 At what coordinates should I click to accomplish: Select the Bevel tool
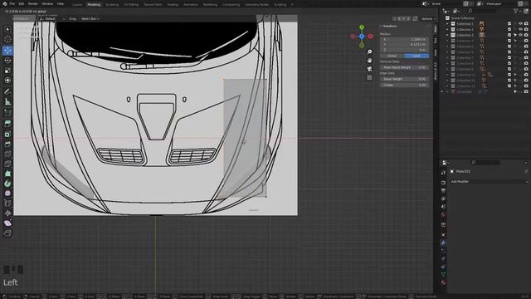(x=7, y=144)
